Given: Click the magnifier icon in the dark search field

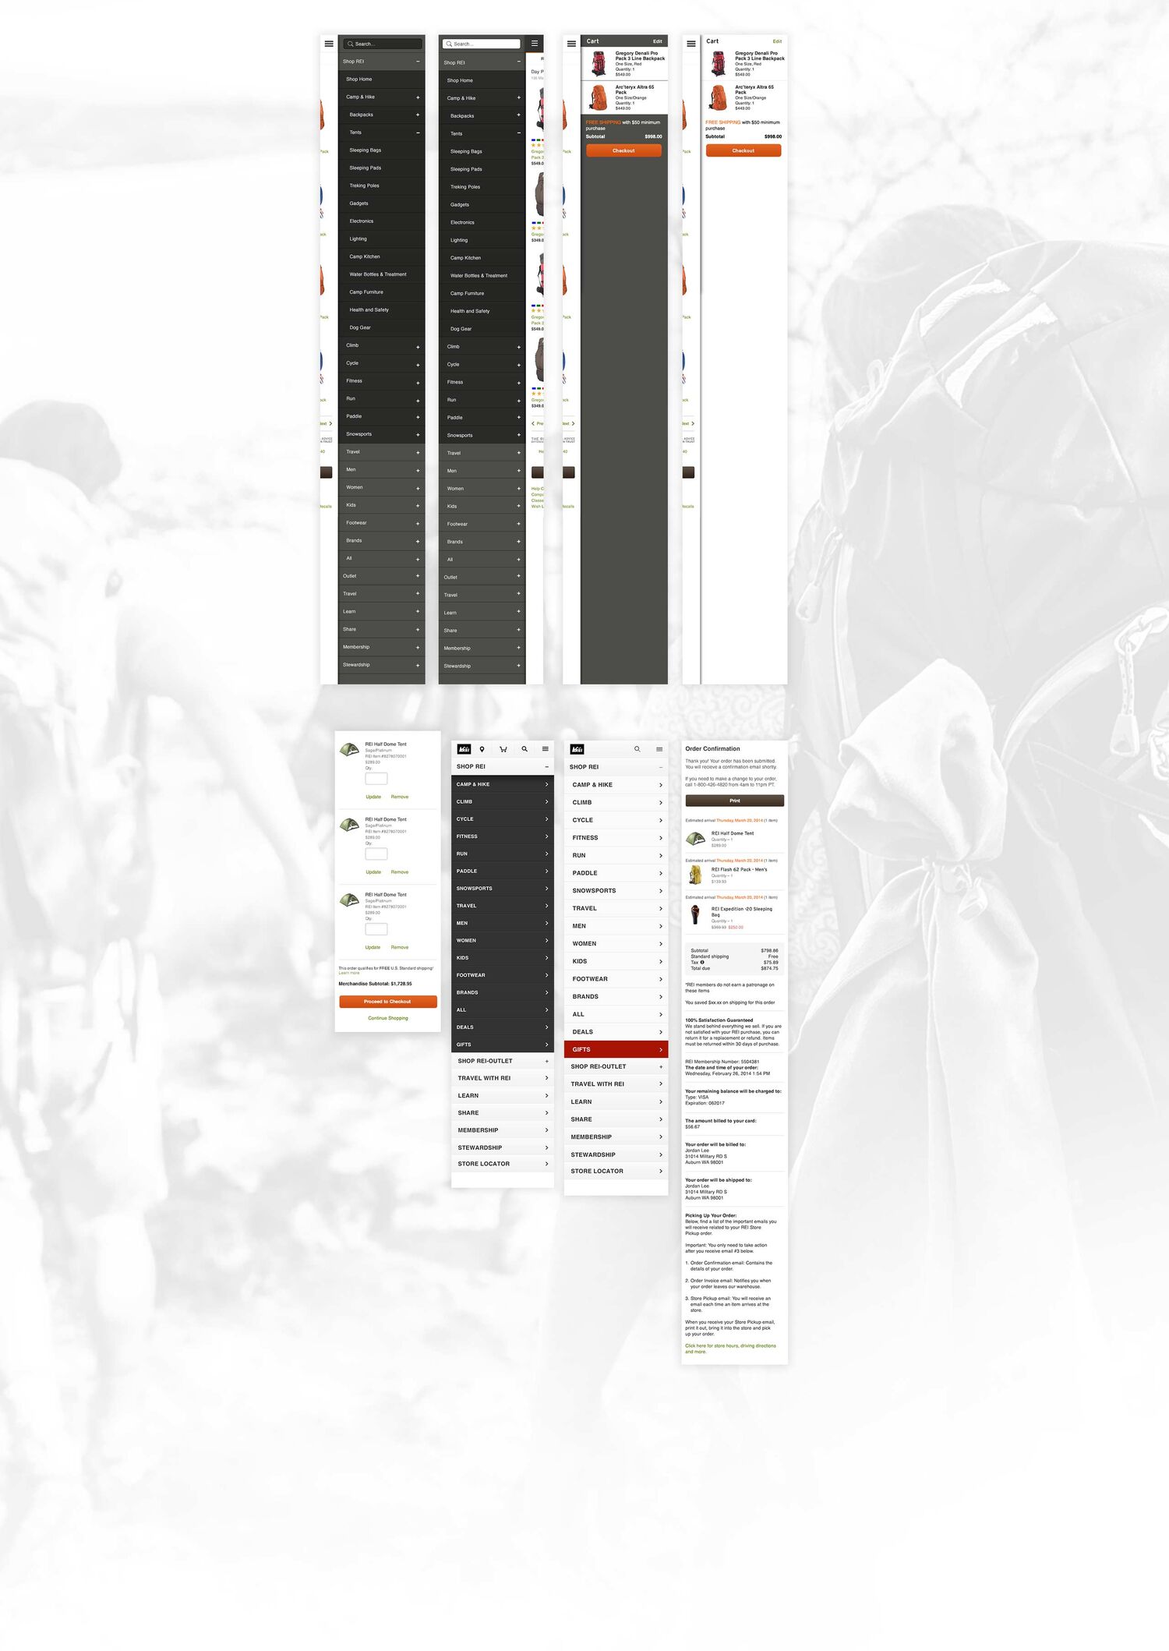Looking at the screenshot, I should 351,44.
